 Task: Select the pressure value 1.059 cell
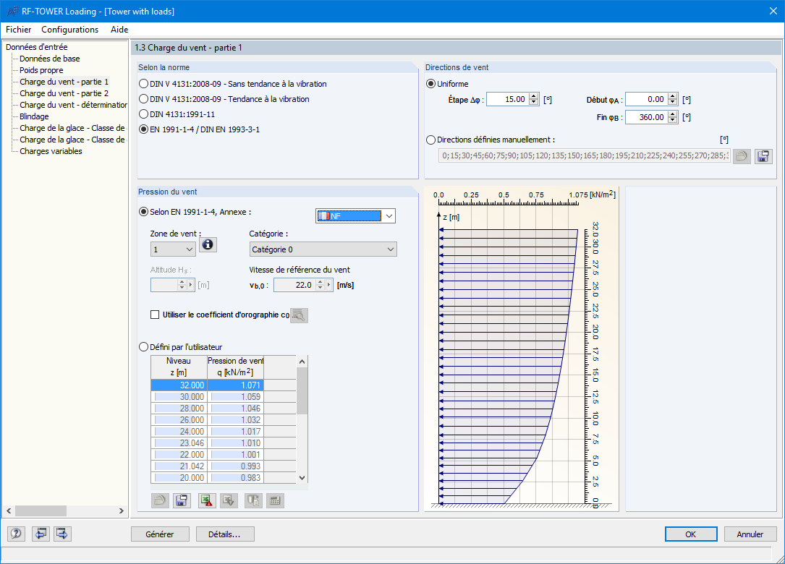click(235, 396)
